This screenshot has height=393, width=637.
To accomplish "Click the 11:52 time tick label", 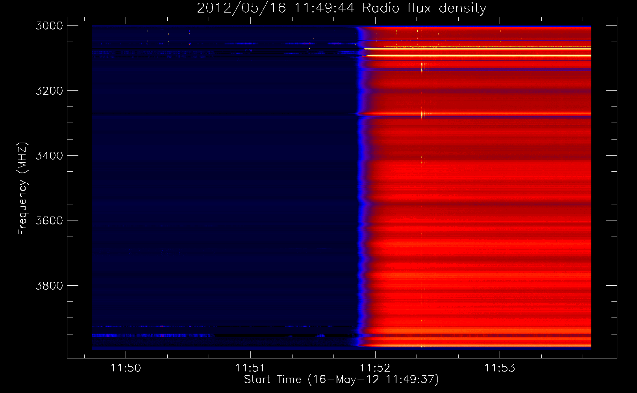I will 375,368.
